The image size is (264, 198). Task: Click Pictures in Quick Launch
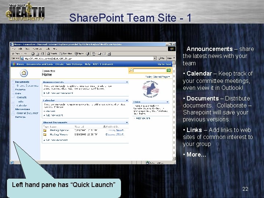(20, 89)
